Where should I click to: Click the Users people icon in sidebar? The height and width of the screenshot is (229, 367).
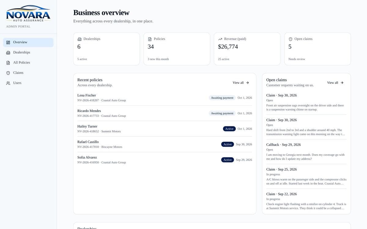coord(8,83)
